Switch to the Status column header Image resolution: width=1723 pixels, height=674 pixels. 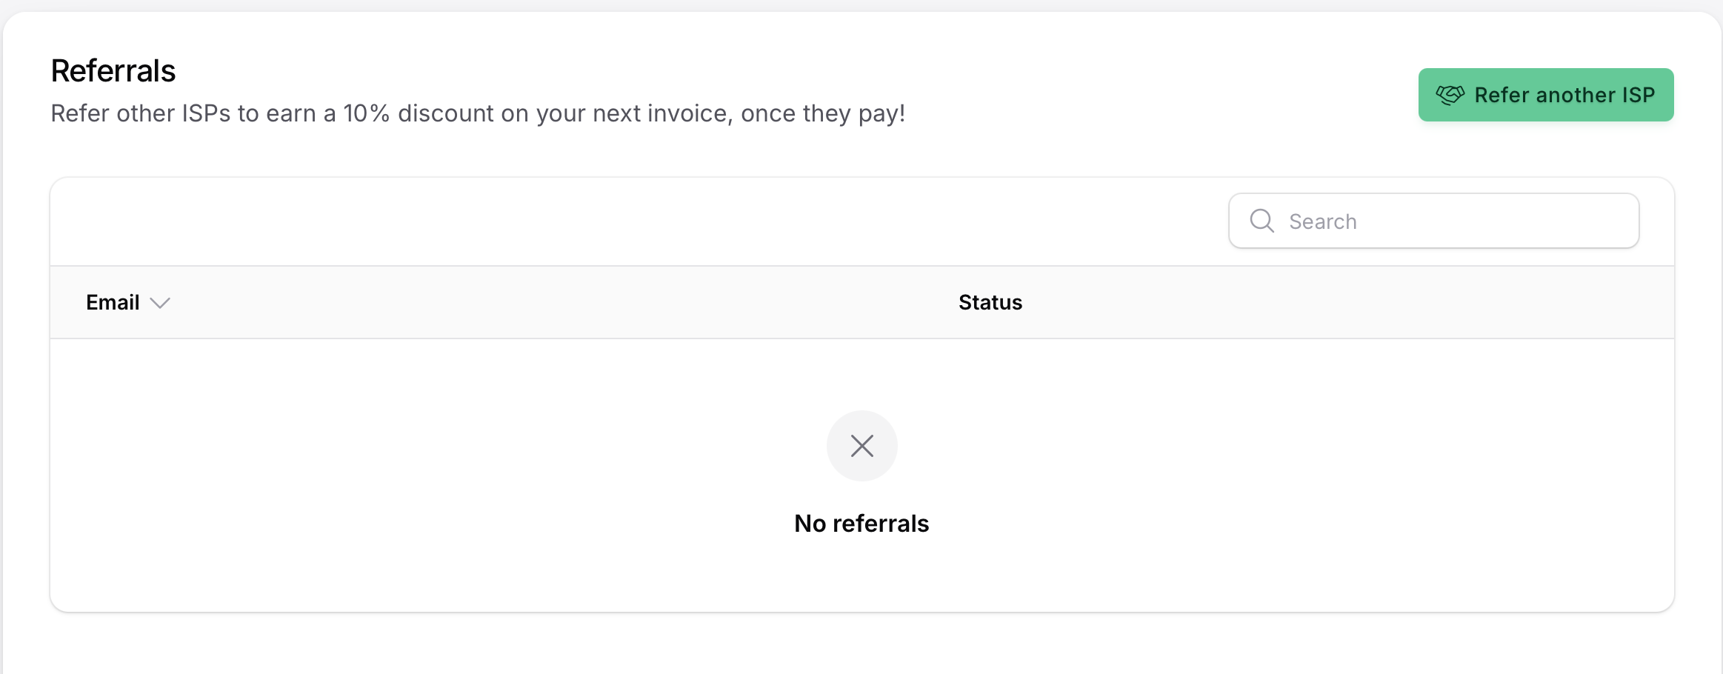[x=990, y=302]
